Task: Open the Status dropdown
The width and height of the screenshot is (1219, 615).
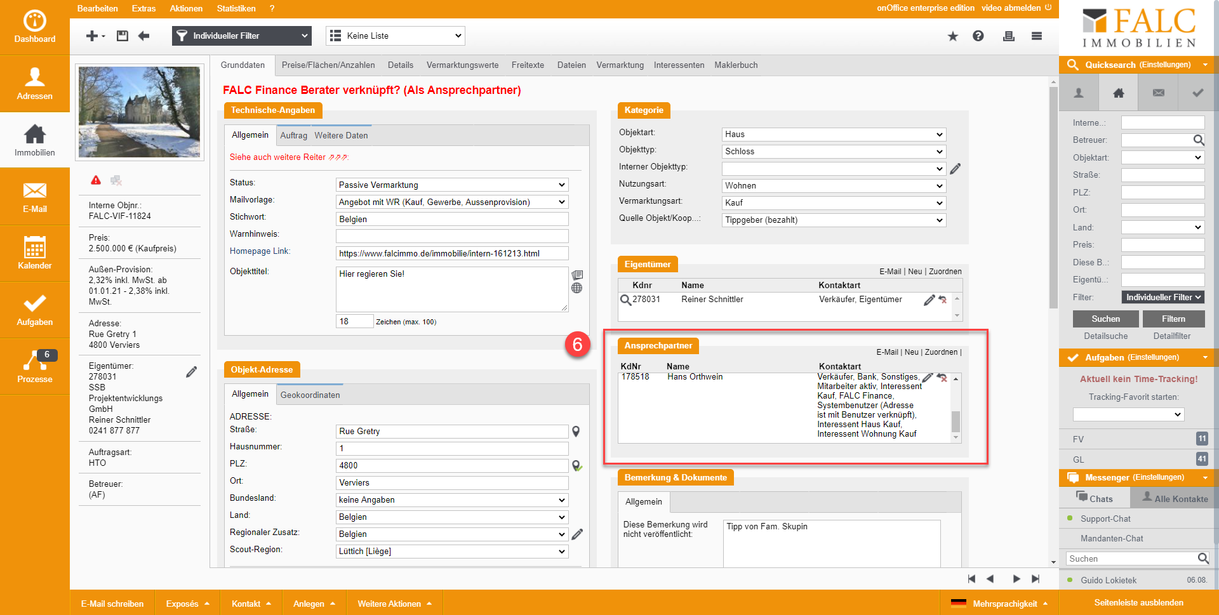Action: (x=451, y=185)
